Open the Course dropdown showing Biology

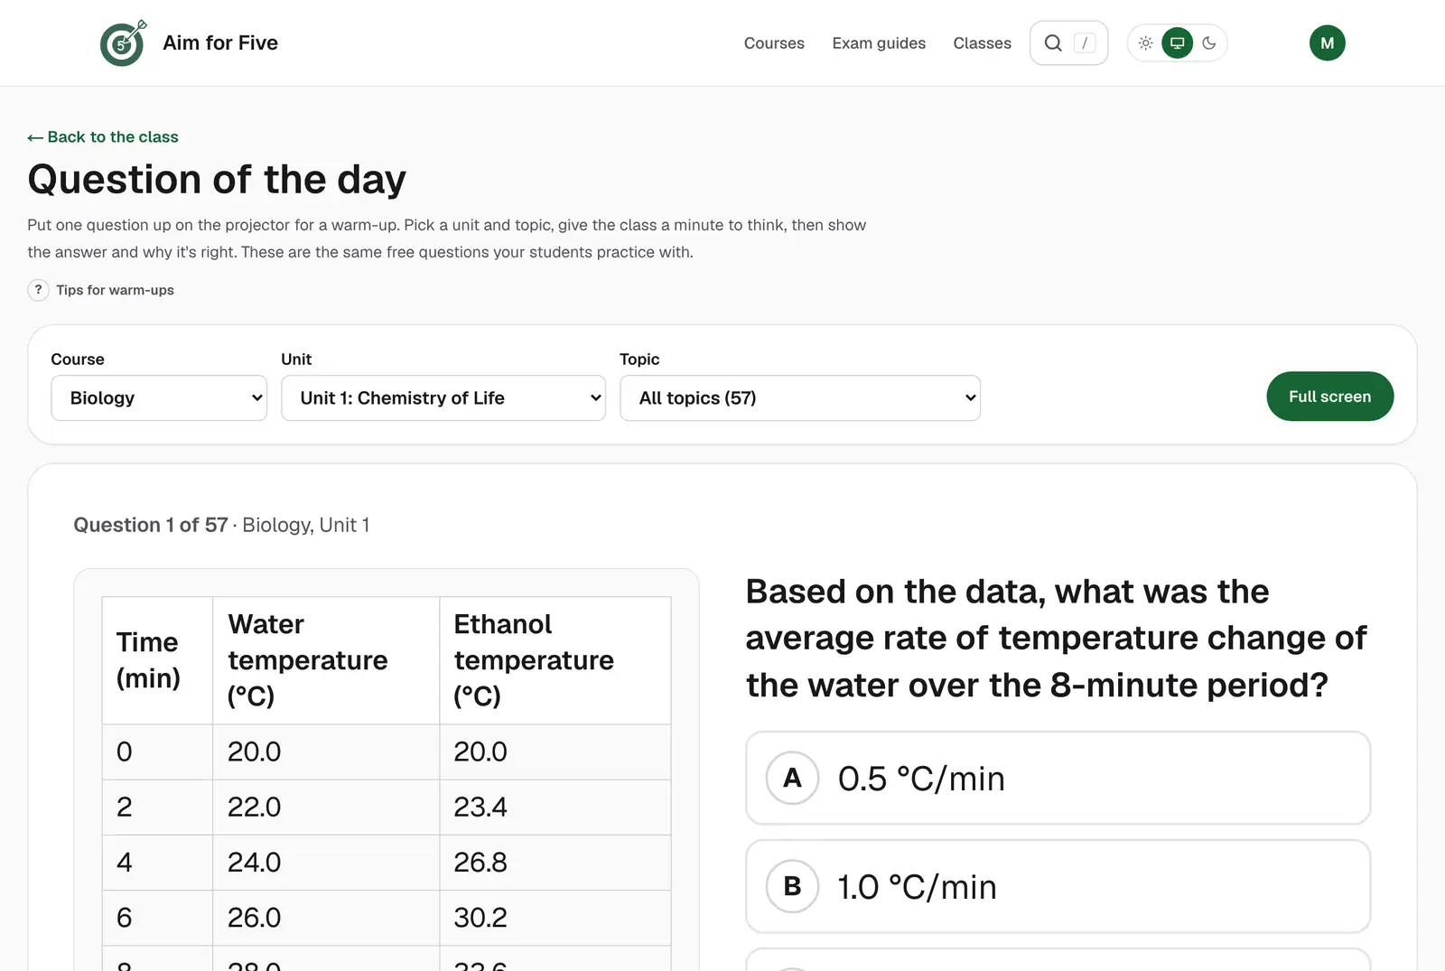[159, 398]
